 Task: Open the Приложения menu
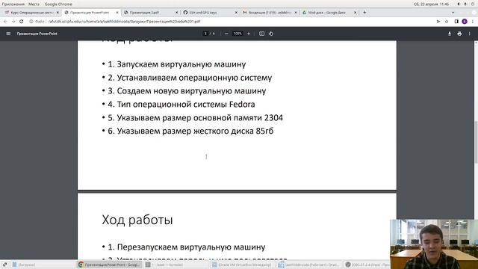pos(13,4)
